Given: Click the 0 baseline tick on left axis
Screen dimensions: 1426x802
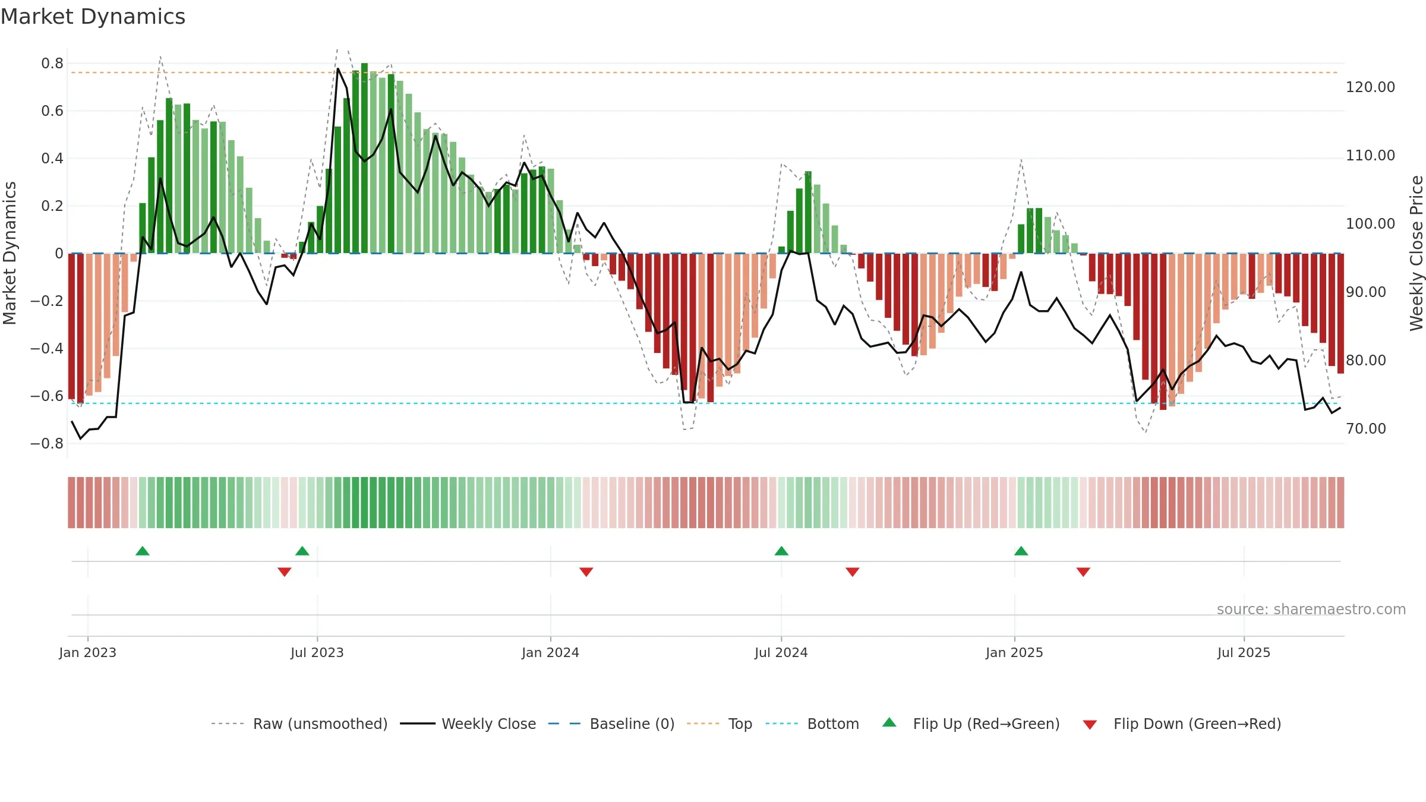Looking at the screenshot, I should pos(59,254).
